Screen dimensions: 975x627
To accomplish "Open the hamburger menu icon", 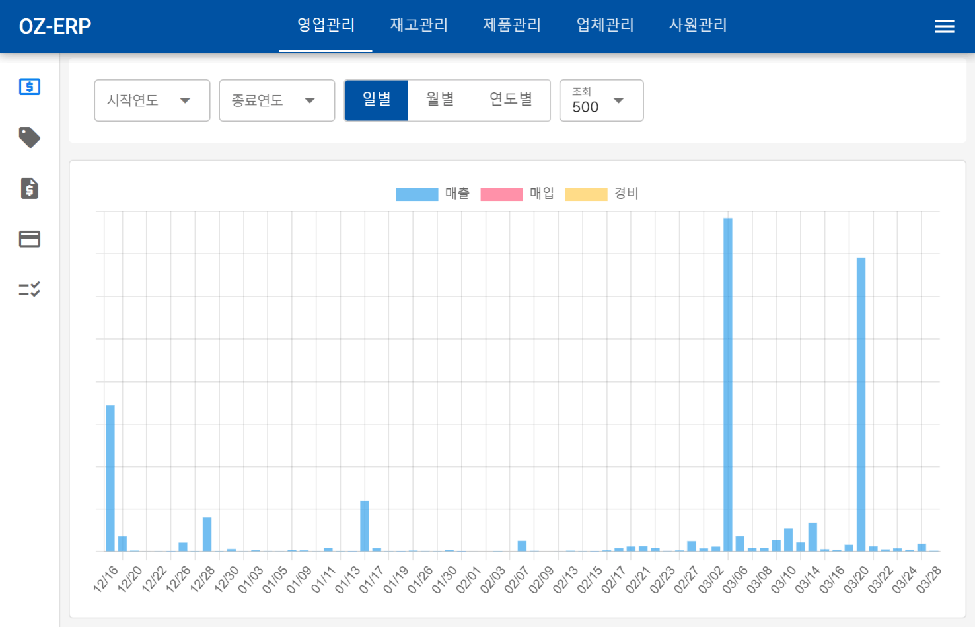I will (944, 26).
